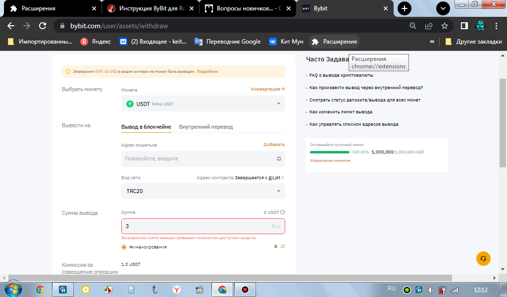Click the taskbar clock 12:12
This screenshot has width=507, height=297.
[480, 290]
